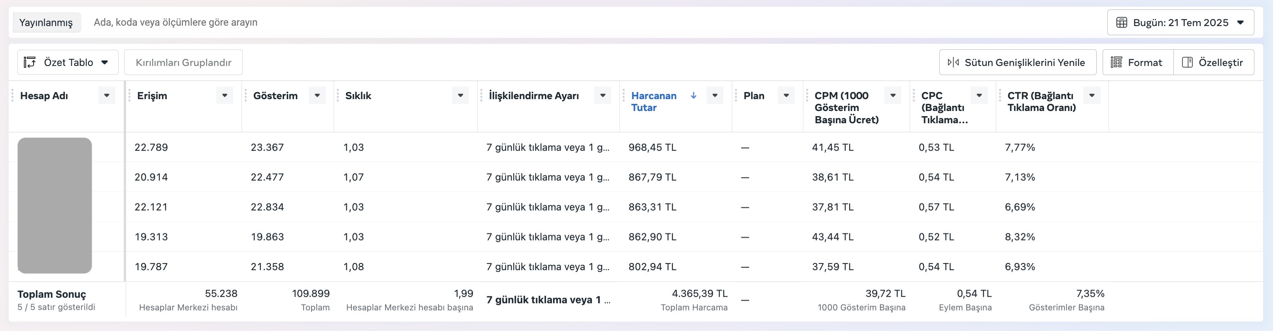Open the CTR column dropdown arrow

click(1092, 95)
